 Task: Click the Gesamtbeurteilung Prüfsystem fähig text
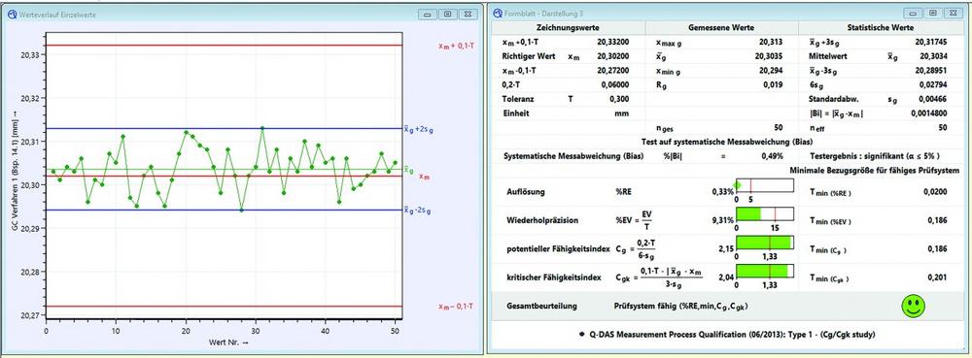683,306
